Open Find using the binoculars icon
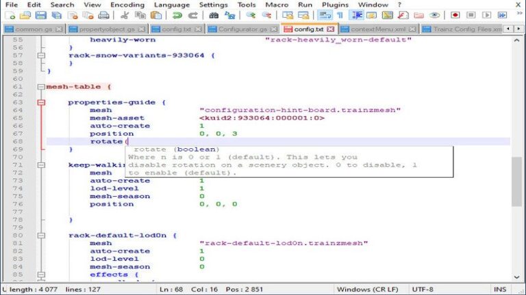This screenshot has height=295, width=526. [x=218, y=15]
